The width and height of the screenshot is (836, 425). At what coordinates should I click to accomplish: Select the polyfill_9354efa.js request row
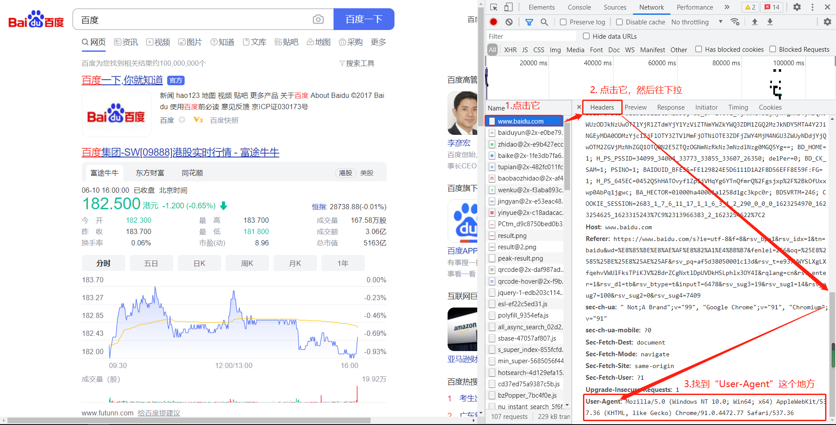coord(525,315)
